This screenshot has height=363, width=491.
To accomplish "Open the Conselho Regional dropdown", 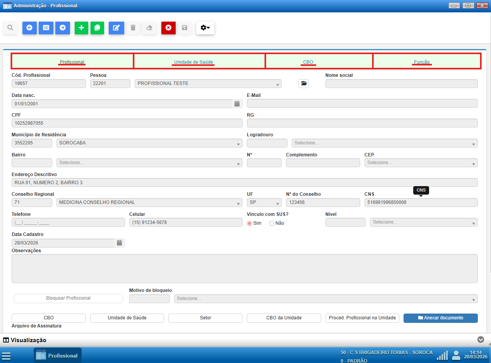I will [149, 203].
